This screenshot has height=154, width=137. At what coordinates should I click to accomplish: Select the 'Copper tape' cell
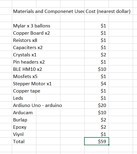pos(24,91)
